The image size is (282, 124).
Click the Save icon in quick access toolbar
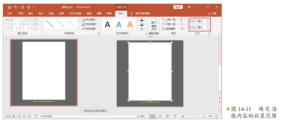[x=10, y=7]
